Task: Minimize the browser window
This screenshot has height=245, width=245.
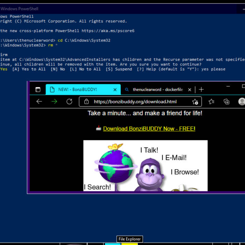Action: tap(228, 86)
